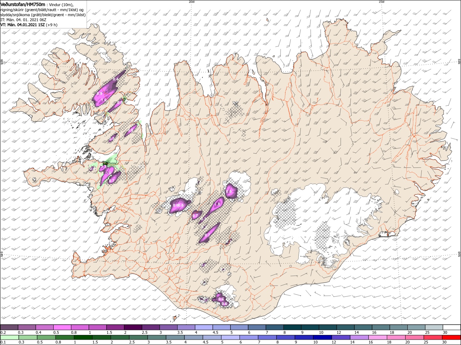Click the 'slydda/snjókoma' legend description line
Screen dimensions: 461x345
[43, 15]
